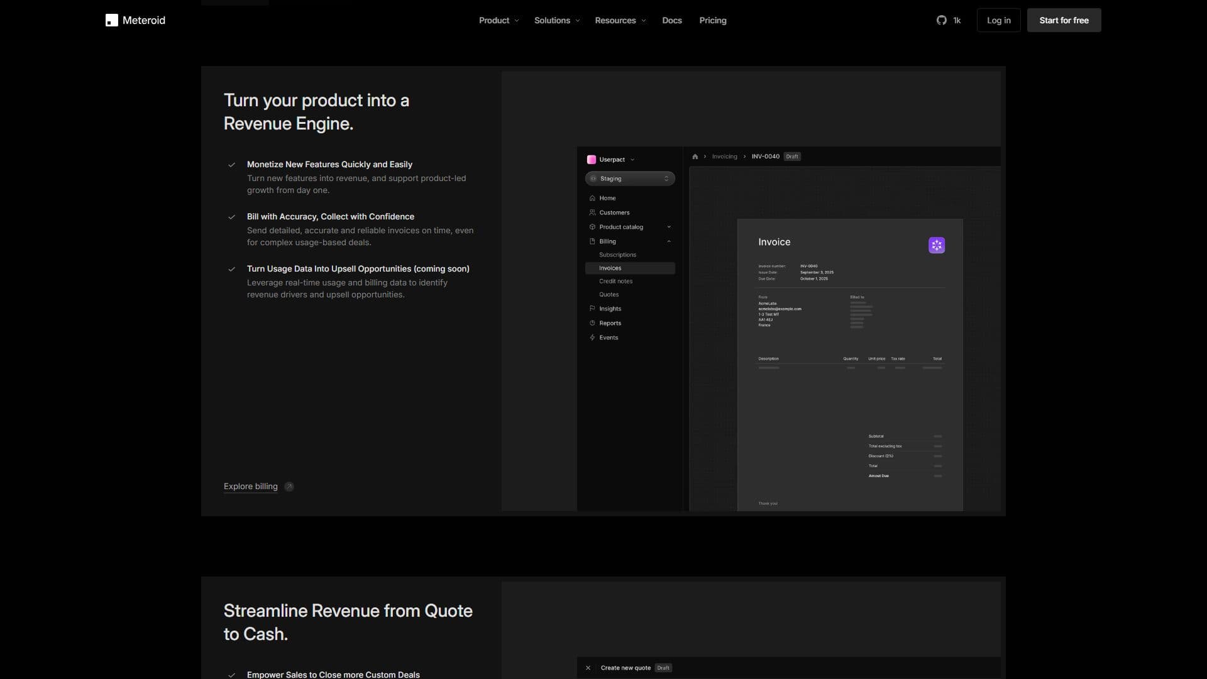Open the Pricing page
1207x679 pixels.
[713, 20]
